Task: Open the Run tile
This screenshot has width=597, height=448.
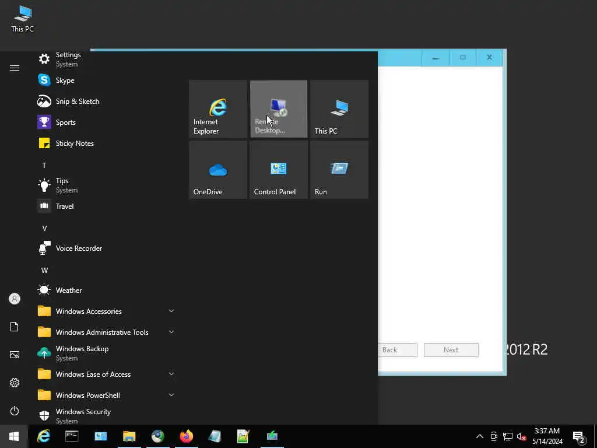Action: pyautogui.click(x=339, y=170)
